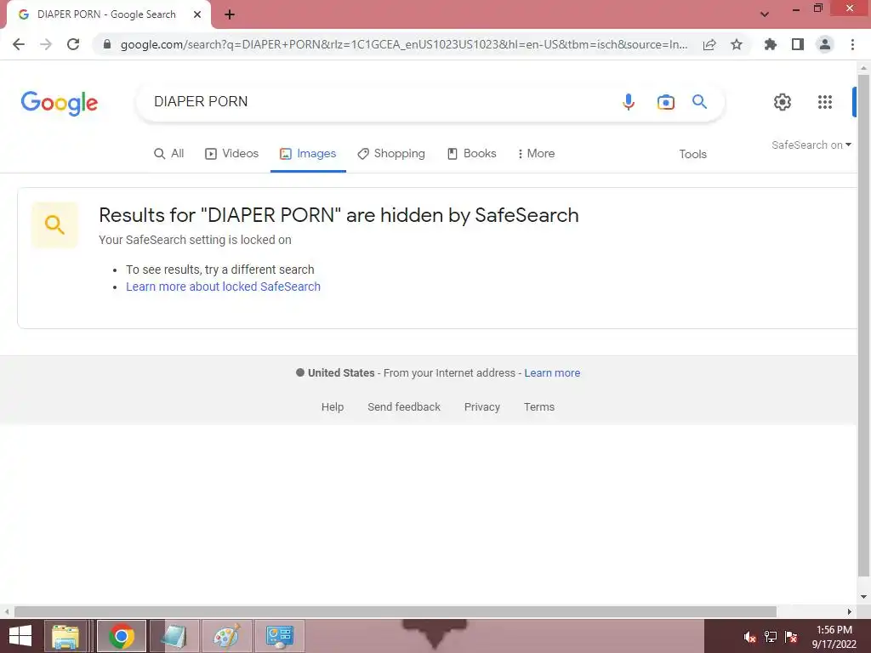Click the forward navigation arrow
871x653 pixels.
[x=46, y=44]
